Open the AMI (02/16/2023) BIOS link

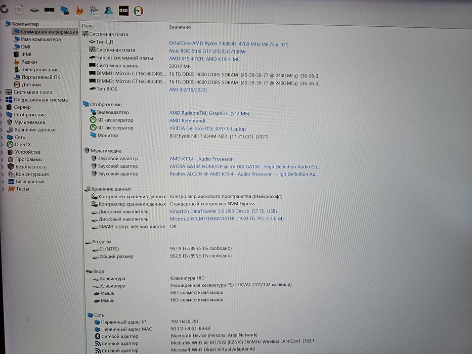pyautogui.click(x=188, y=90)
